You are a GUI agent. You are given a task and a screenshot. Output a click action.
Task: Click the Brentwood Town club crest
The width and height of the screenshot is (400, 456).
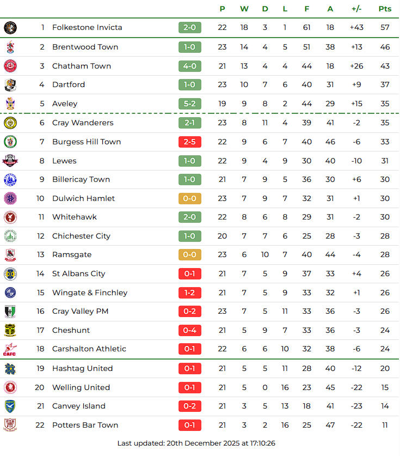(10, 47)
